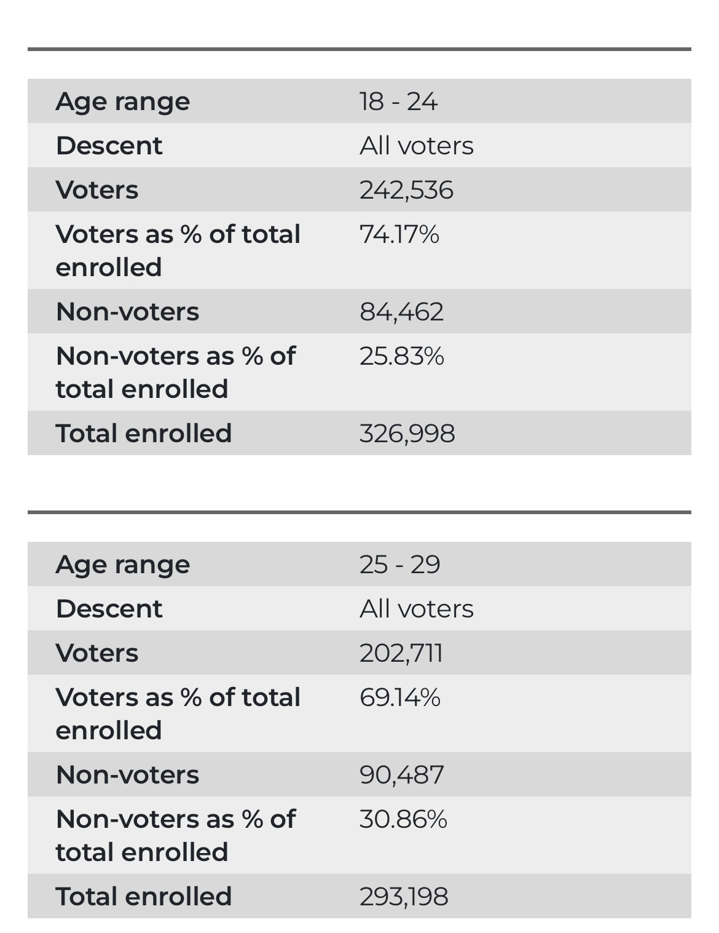
Task: Click the 69.14% voters percentage
Action: (x=399, y=697)
